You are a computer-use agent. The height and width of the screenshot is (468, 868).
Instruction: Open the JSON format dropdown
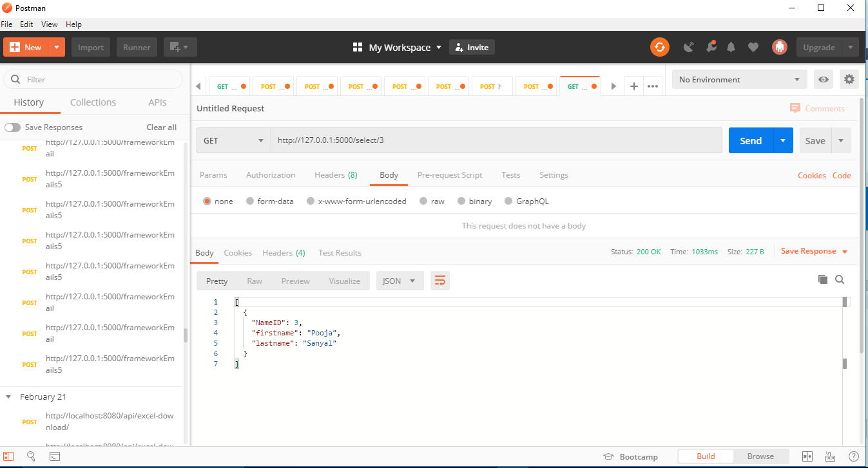(x=400, y=281)
